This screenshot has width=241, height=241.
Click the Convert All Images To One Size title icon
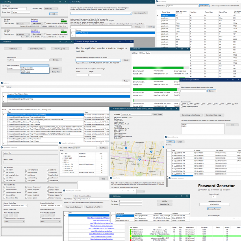(x=76, y=41)
